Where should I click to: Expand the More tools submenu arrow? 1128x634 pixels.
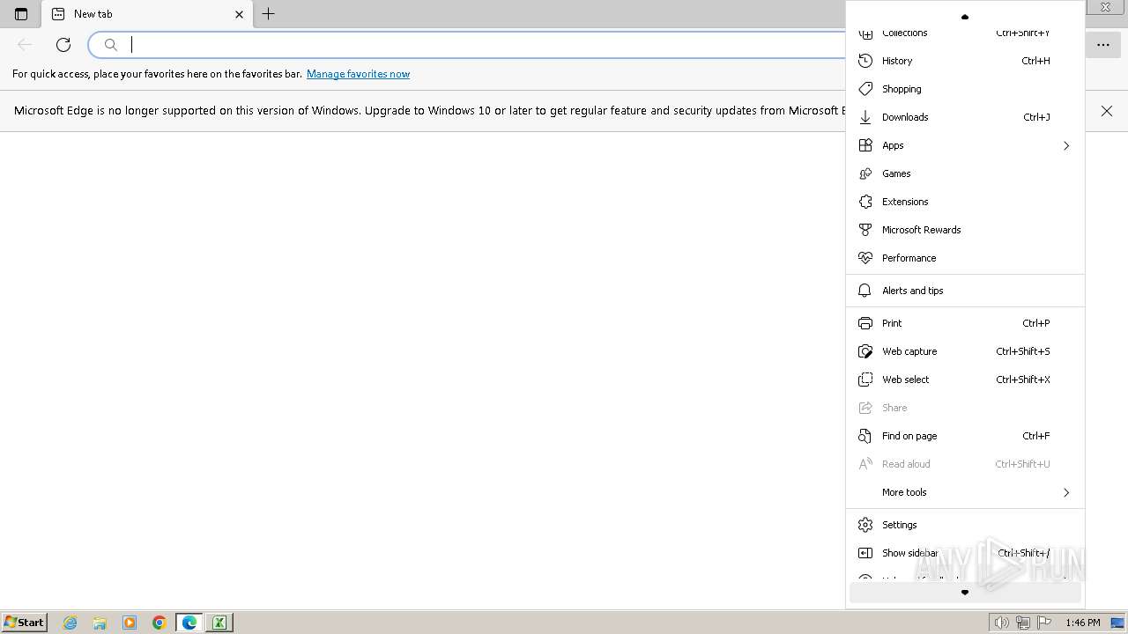[x=1066, y=492]
